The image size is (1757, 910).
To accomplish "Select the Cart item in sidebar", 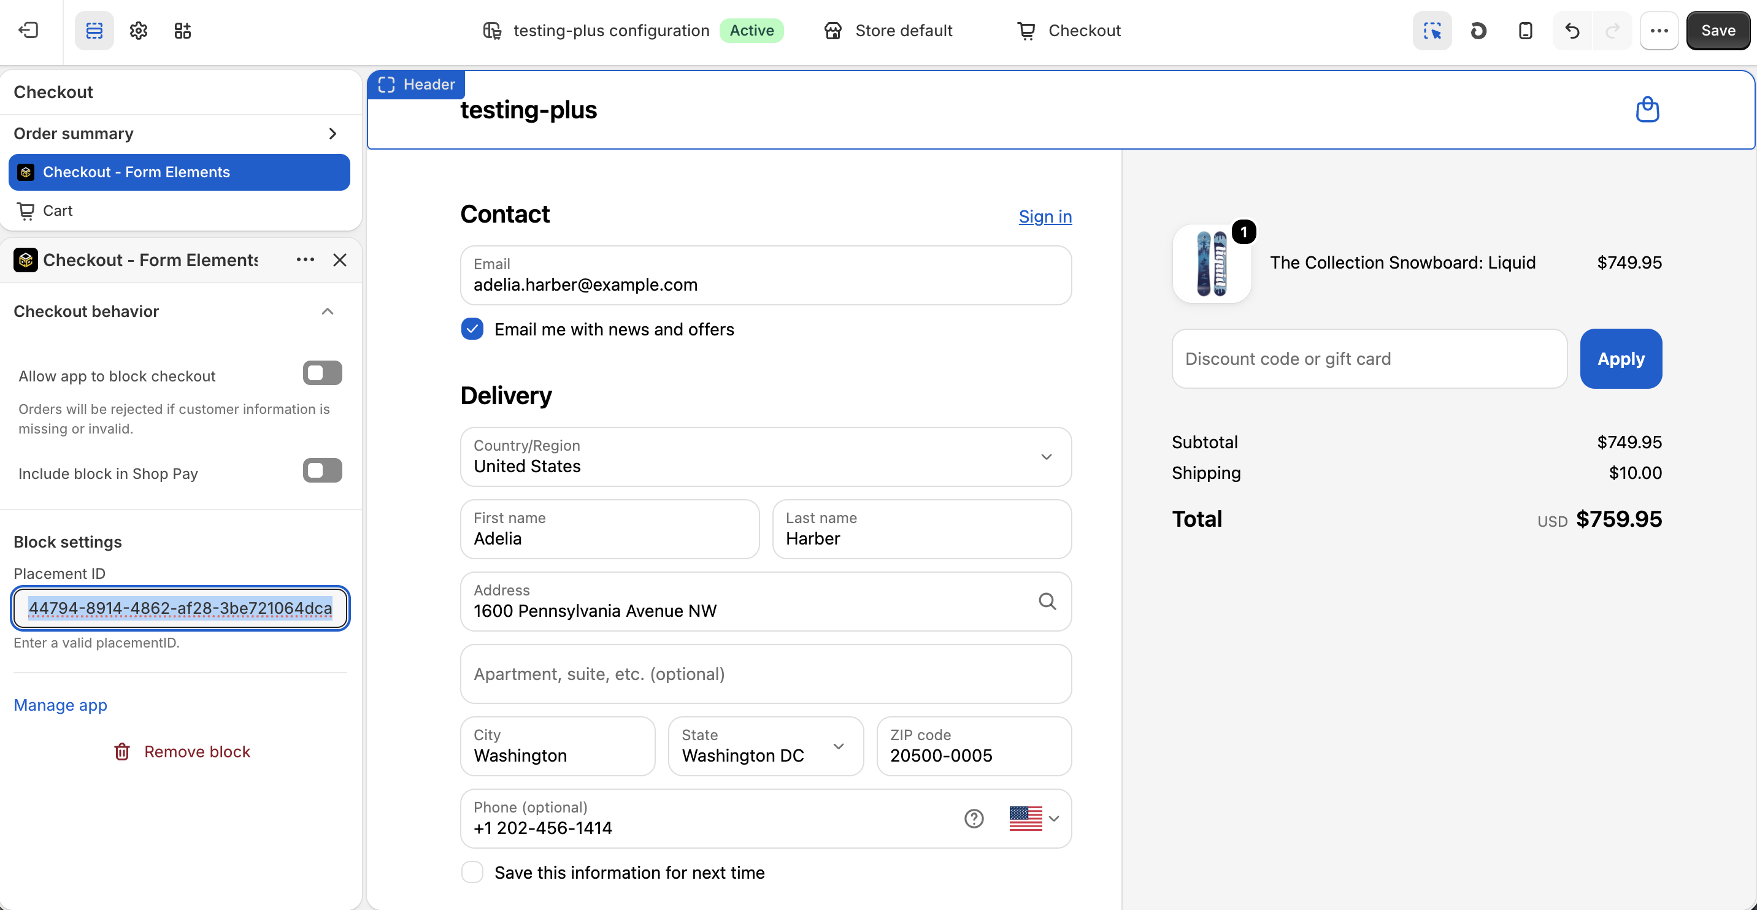I will click(x=179, y=210).
